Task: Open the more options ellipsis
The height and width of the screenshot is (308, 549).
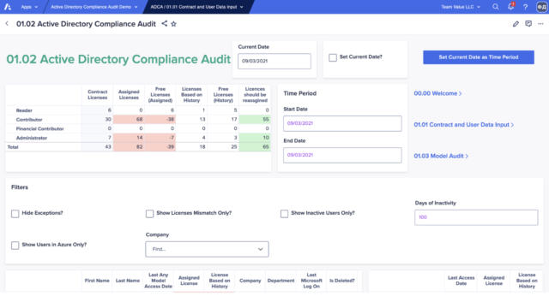Action: [x=541, y=24]
